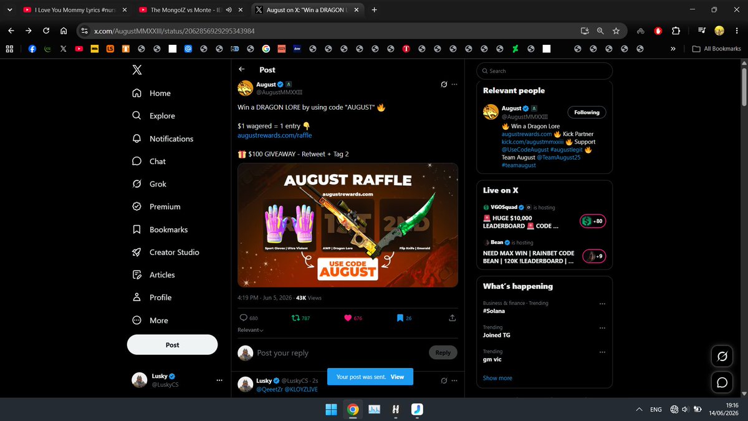This screenshot has width=748, height=421.
Task: Click the Profile sidebar icon
Action: tap(137, 298)
